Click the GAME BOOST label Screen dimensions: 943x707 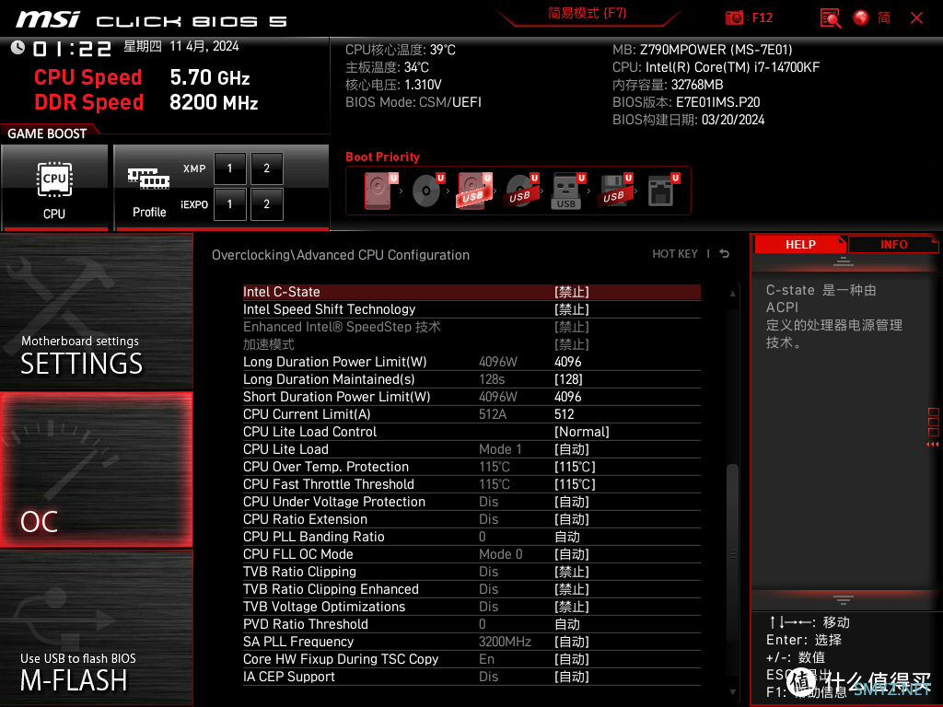pyautogui.click(x=47, y=133)
